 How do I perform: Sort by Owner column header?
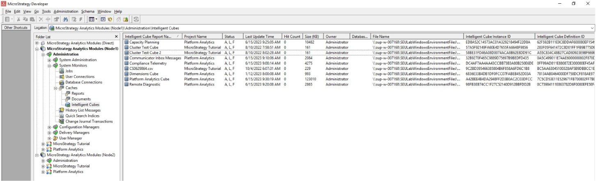tap(337, 36)
